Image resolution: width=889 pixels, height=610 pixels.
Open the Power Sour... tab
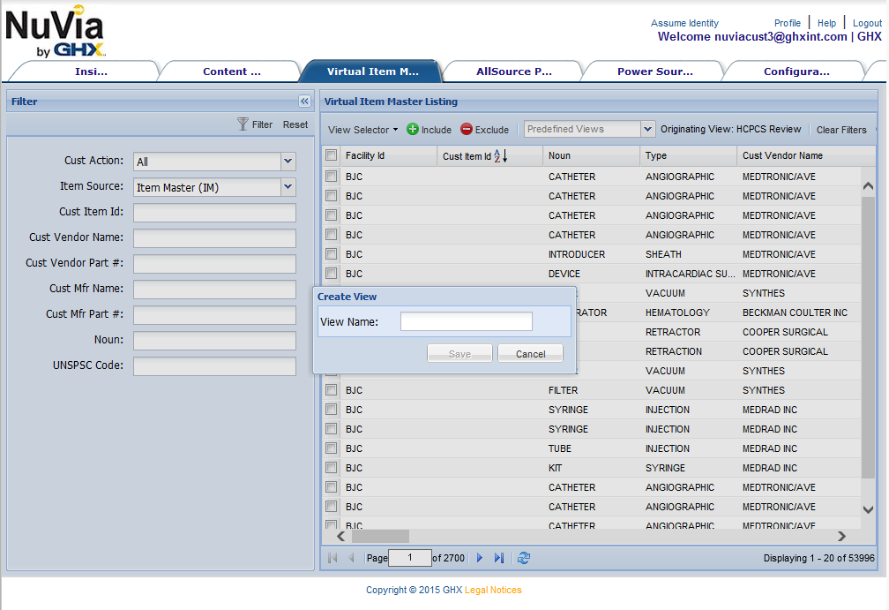[654, 72]
